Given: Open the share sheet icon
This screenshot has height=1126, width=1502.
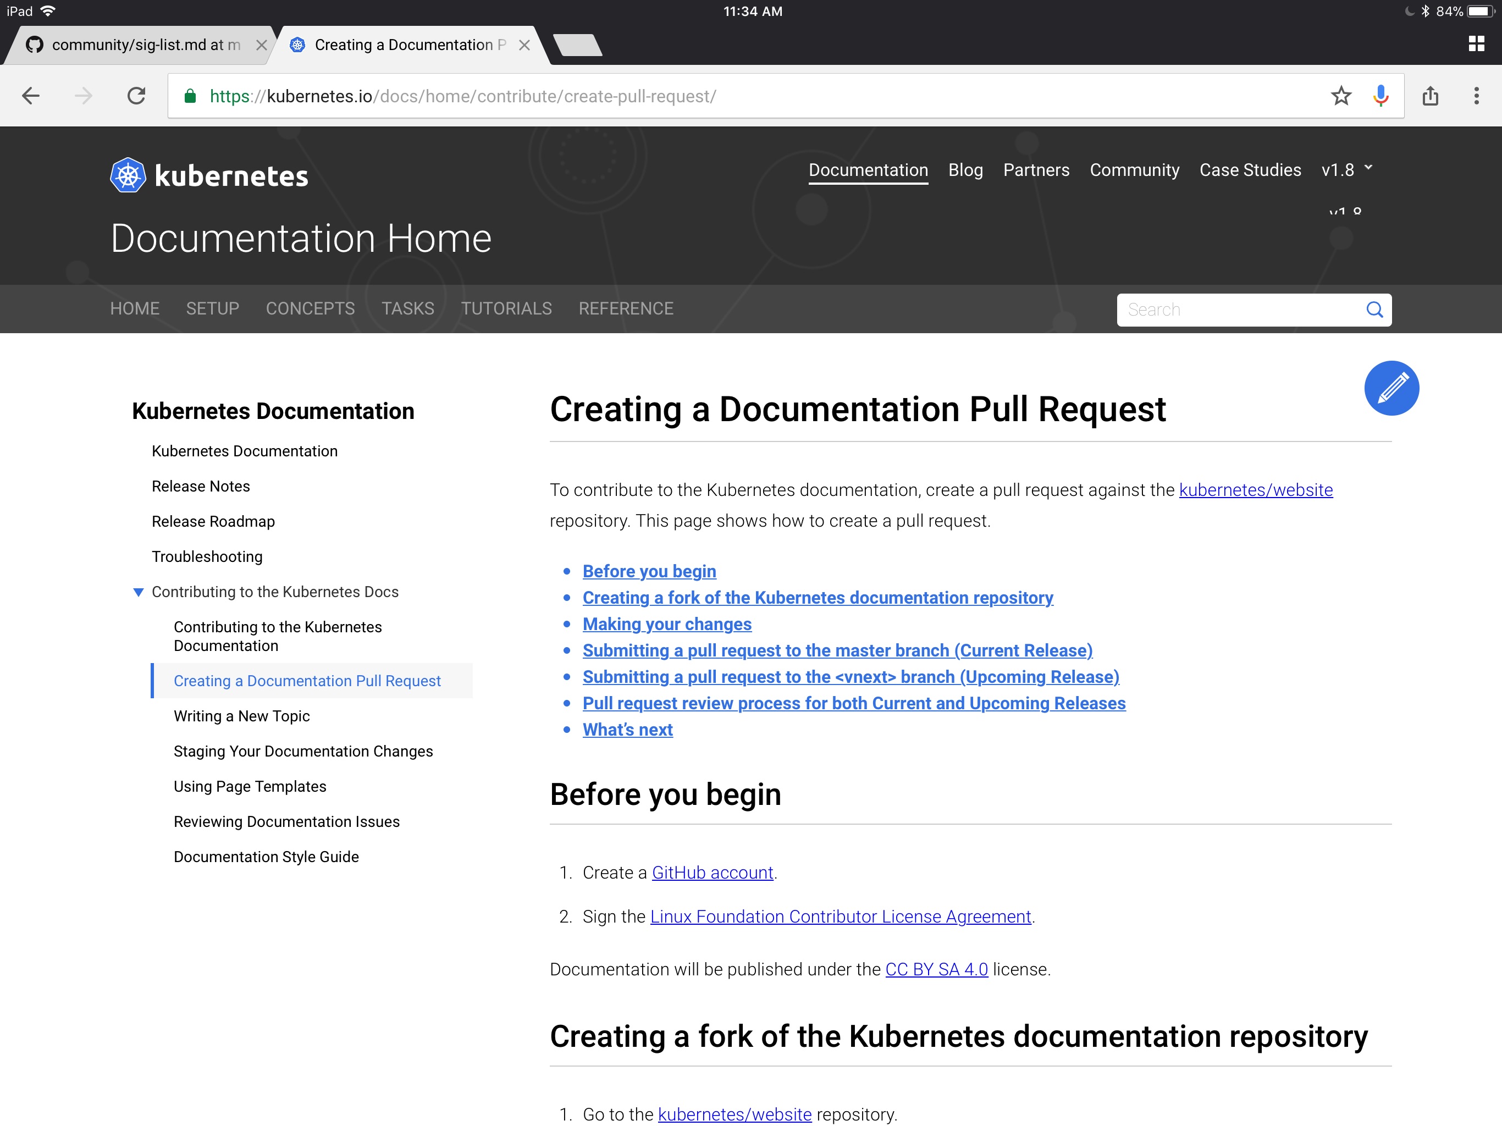Looking at the screenshot, I should (1431, 96).
